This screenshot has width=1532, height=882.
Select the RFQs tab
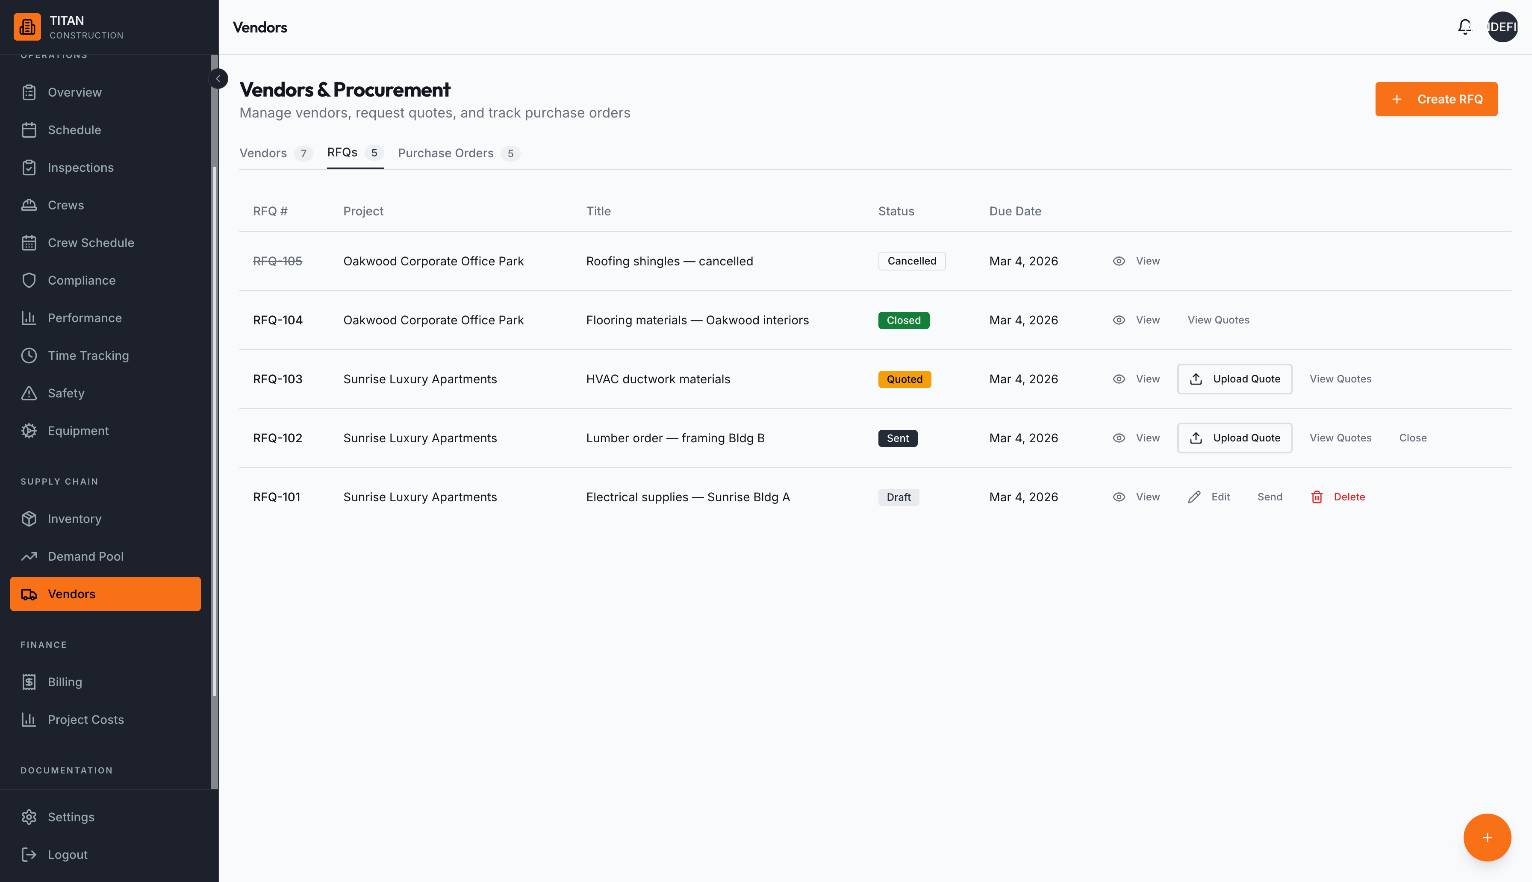tap(355, 153)
